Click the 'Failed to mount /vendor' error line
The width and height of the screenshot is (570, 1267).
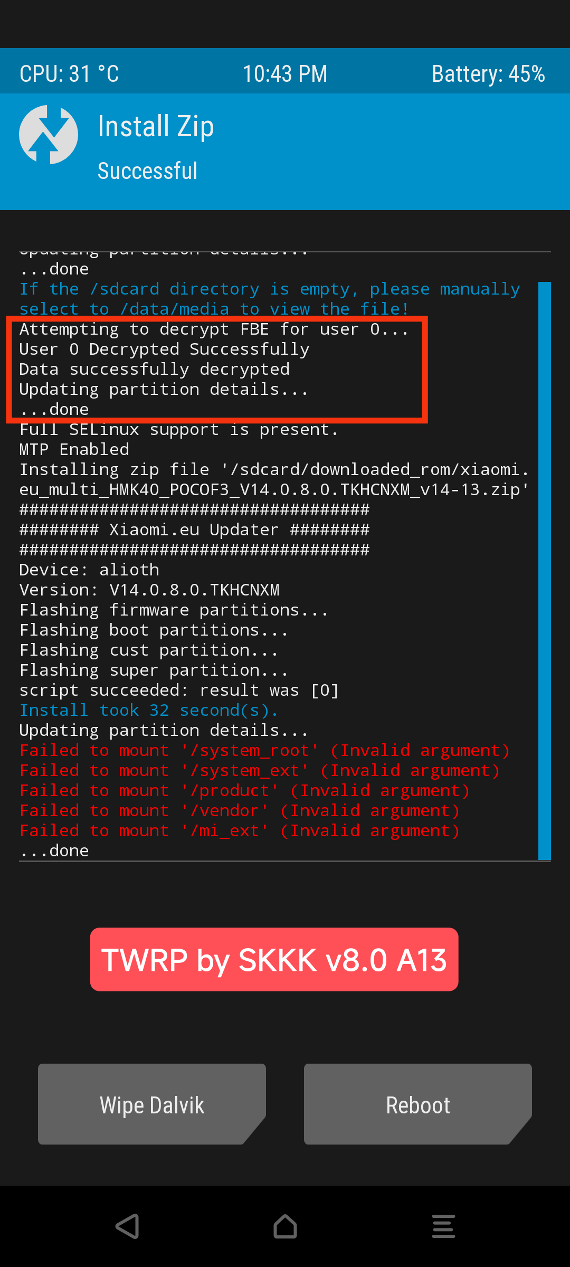point(239,811)
